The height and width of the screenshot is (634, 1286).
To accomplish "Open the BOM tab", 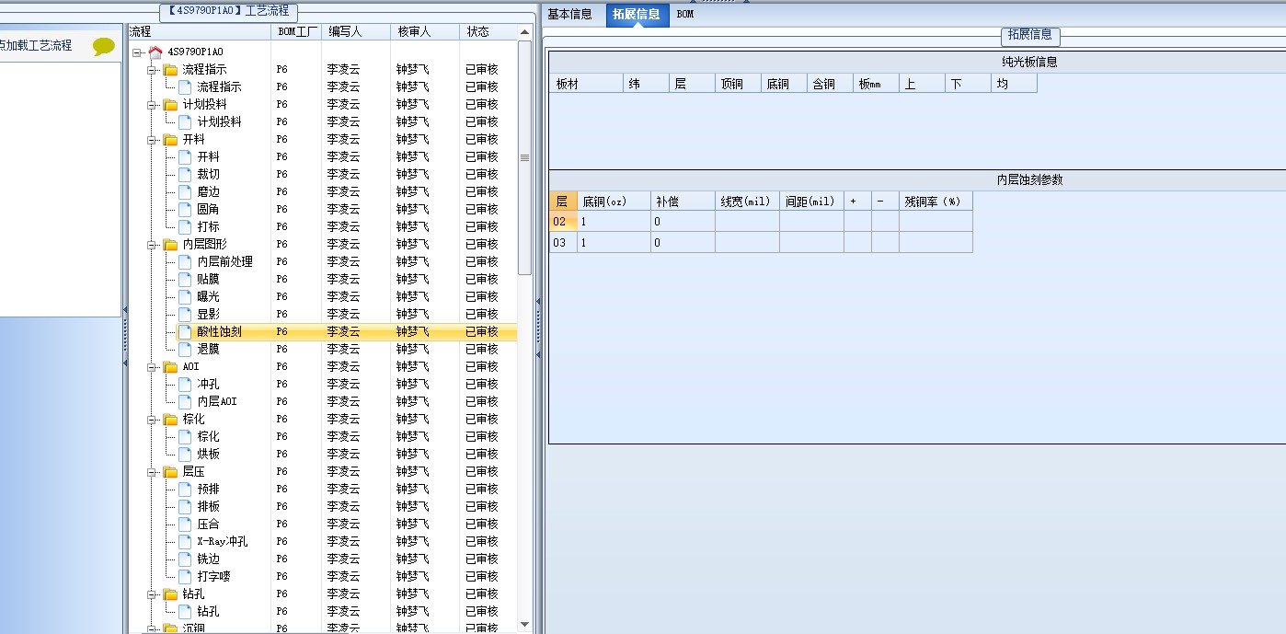I will pos(685,15).
